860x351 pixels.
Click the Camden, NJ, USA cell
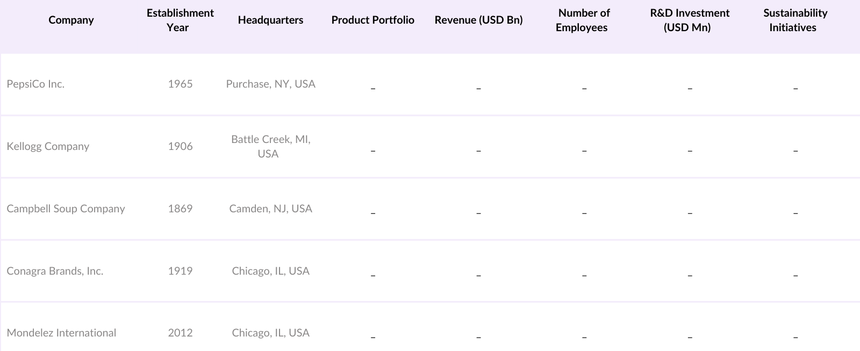click(x=270, y=209)
